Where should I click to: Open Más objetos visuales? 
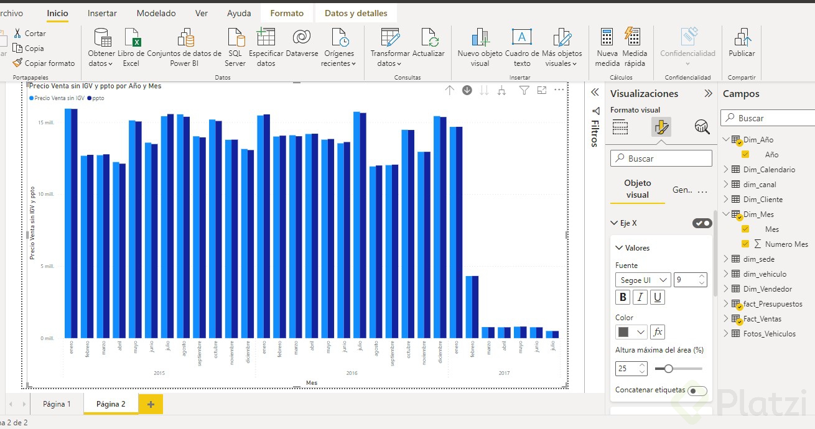(x=562, y=47)
